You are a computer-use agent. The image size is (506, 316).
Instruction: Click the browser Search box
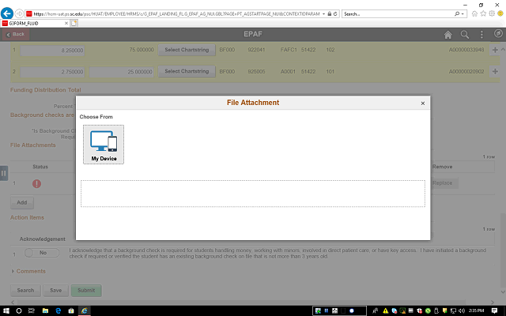point(397,14)
